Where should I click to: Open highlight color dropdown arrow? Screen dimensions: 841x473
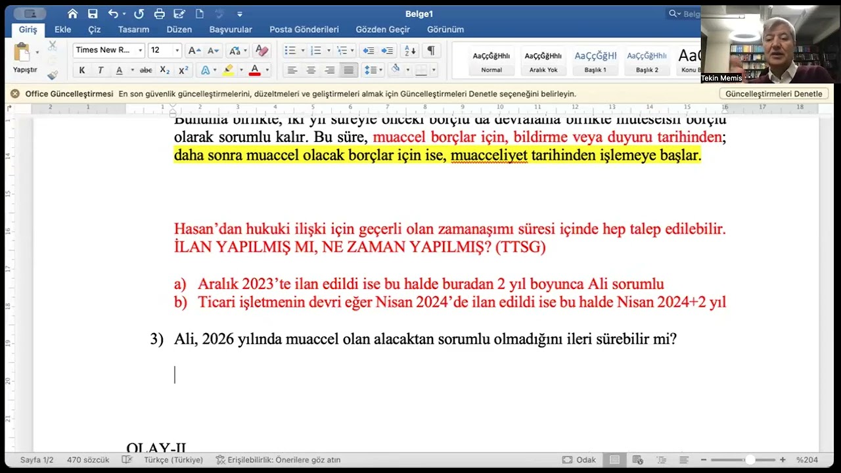coord(240,70)
